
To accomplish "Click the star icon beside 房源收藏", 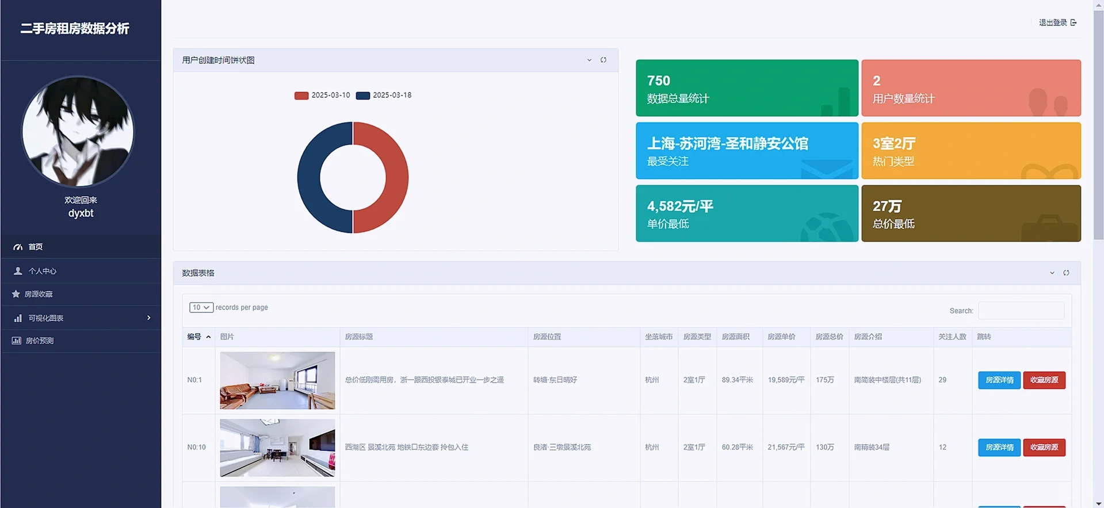I will (16, 294).
